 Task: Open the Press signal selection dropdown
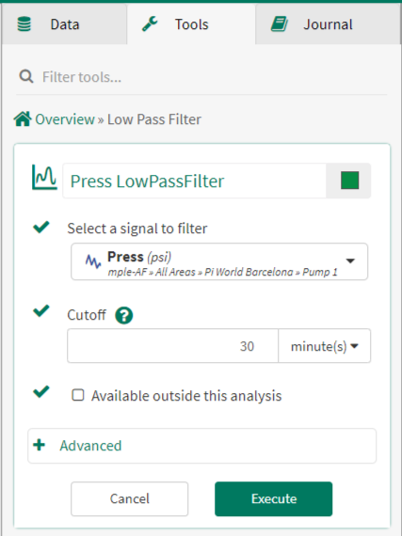pyautogui.click(x=219, y=261)
